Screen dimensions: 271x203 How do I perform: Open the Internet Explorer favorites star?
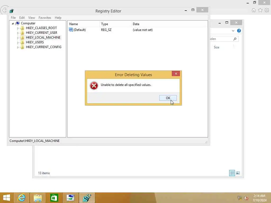pyautogui.click(x=260, y=10)
